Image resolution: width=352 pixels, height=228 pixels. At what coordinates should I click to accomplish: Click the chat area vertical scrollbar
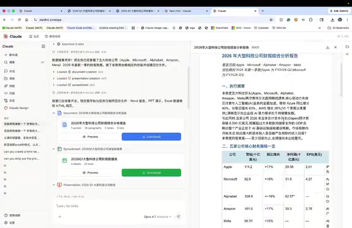[188, 87]
